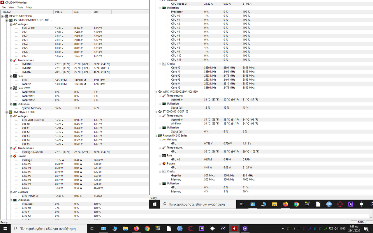This screenshot has width=373, height=233.
Task: Click the Max column header
Action: 102,12
